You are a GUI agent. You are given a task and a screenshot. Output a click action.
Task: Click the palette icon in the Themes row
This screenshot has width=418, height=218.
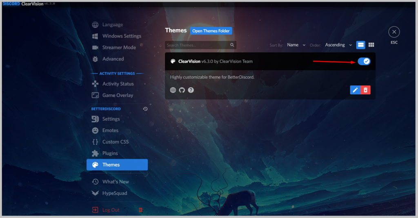95,165
